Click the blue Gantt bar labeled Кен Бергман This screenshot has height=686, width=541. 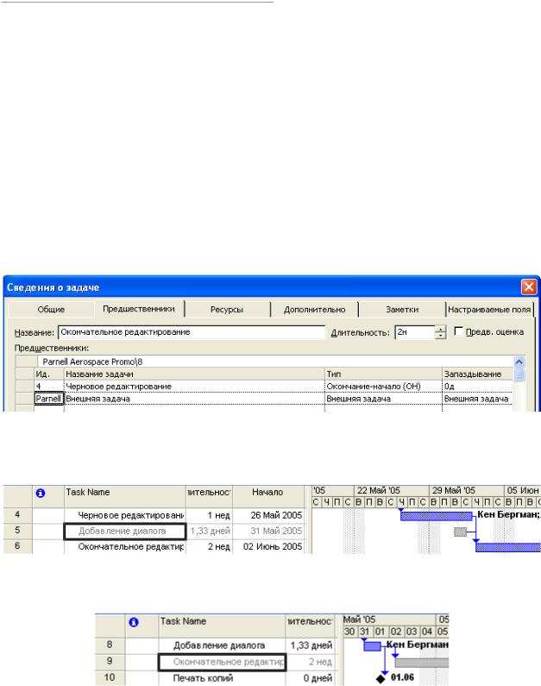[x=437, y=516]
